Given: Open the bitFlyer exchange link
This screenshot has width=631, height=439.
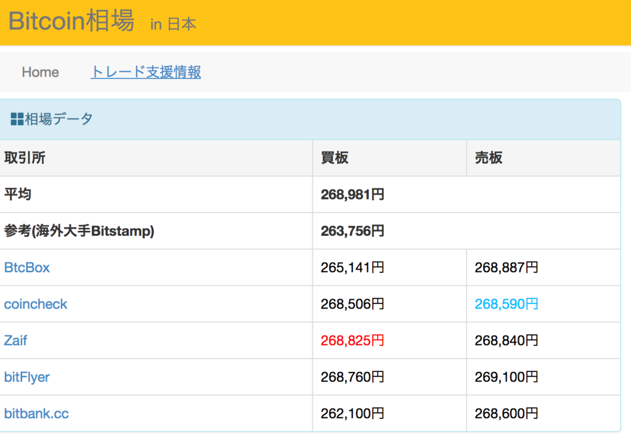Looking at the screenshot, I should click(x=27, y=377).
